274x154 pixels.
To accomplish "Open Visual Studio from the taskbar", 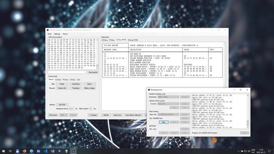I will pyautogui.click(x=52, y=151).
